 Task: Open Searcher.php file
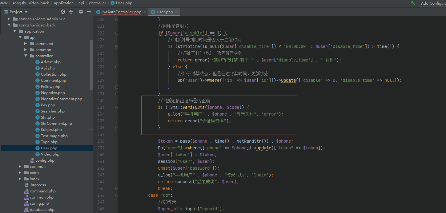[x=53, y=111]
